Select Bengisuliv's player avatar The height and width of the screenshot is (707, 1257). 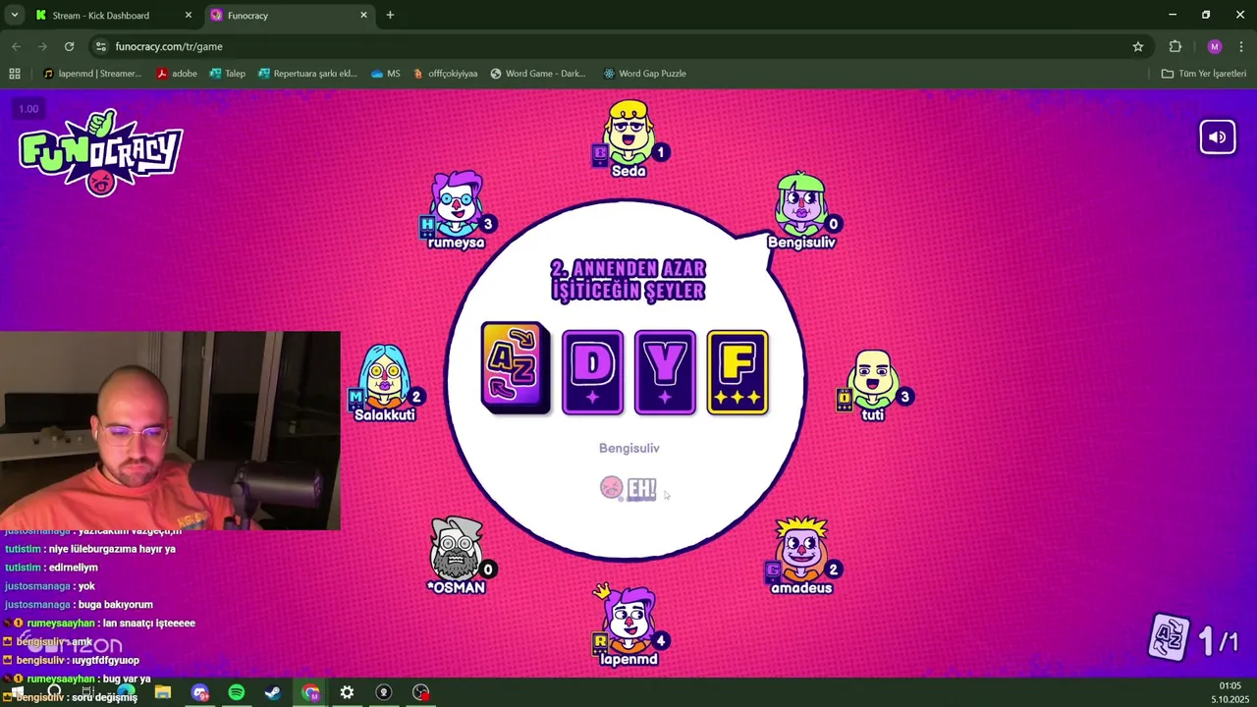(801, 204)
